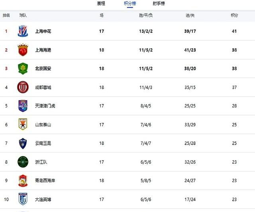Click the Shandong Taishan (山东泰山) team crest
The width and height of the screenshot is (255, 212).
[x=23, y=125]
